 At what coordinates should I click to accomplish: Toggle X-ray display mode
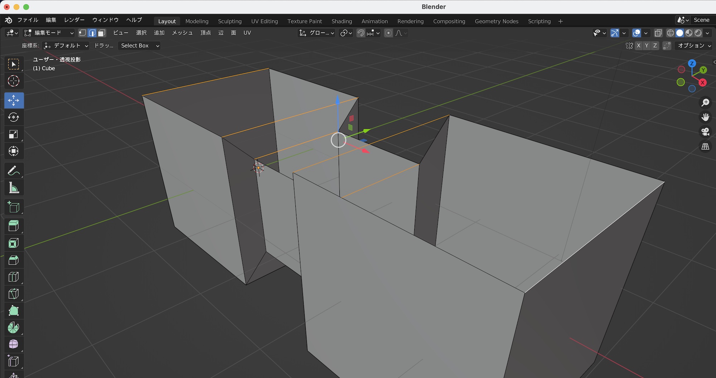[658, 33]
